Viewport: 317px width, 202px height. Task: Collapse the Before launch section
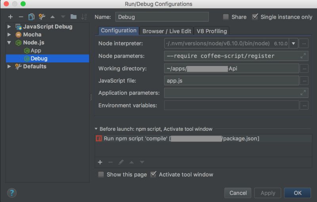(96, 129)
